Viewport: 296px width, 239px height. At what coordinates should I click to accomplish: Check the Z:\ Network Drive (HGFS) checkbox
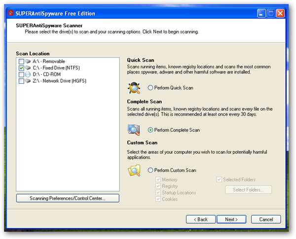(x=21, y=81)
